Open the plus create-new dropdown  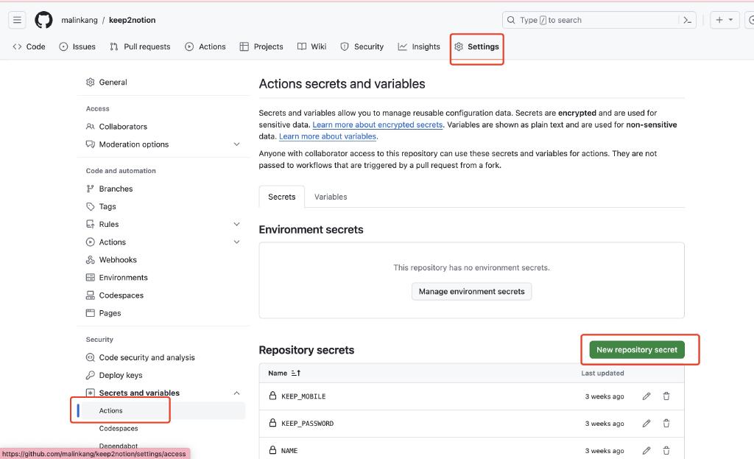tap(724, 20)
